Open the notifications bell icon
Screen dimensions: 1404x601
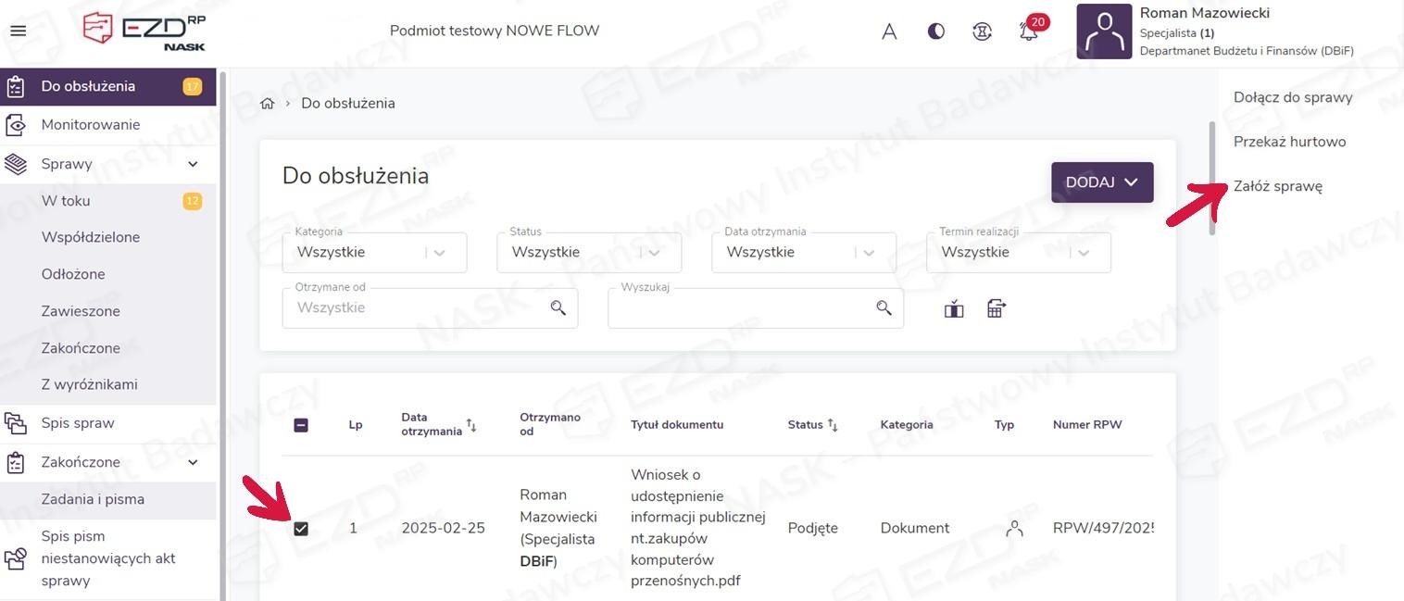click(1029, 31)
